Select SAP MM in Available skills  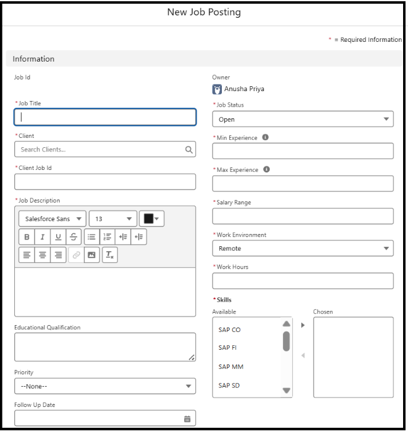point(231,367)
